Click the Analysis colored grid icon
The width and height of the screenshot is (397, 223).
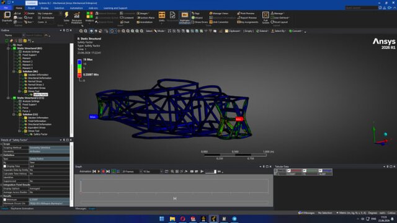[x=89, y=15]
